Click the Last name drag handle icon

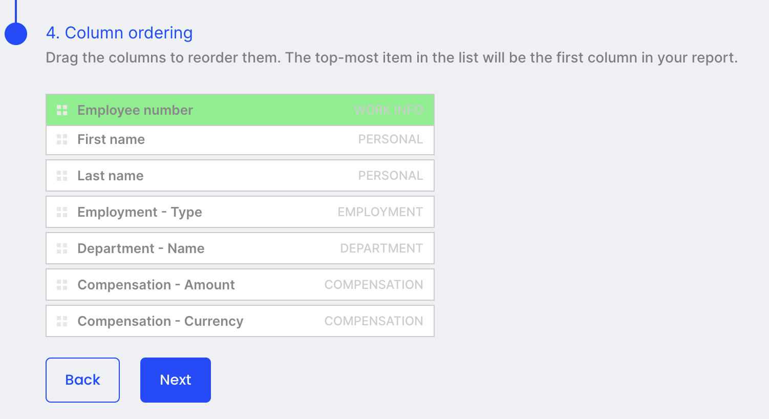pos(62,176)
